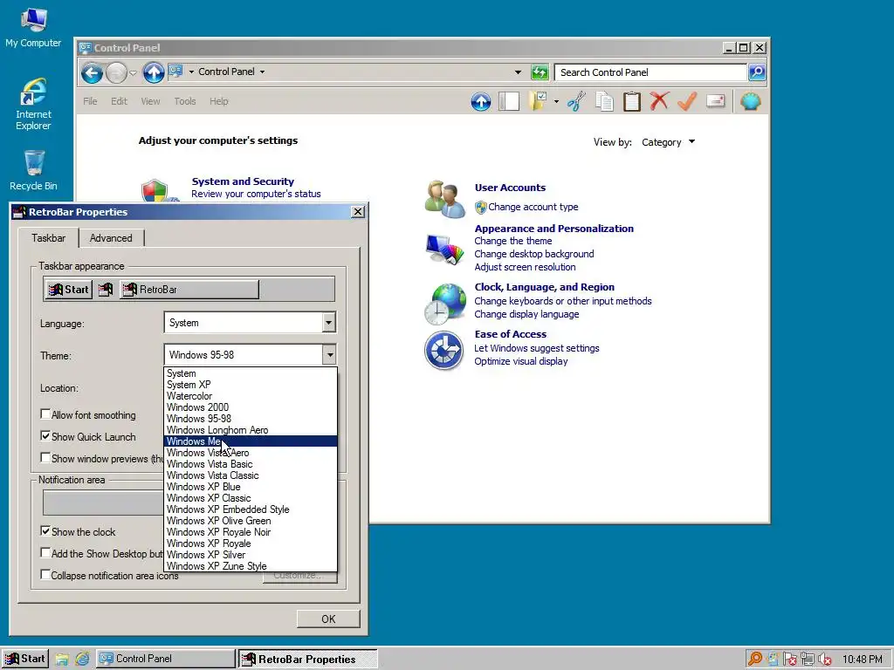Expand the arrow after Control Panel breadcrumb
This screenshot has width=894, height=670.
(262, 72)
